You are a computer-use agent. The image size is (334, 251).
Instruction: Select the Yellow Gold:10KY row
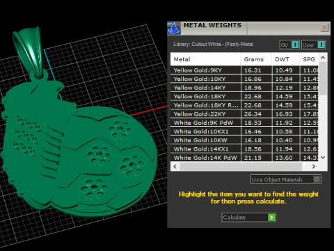[x=244, y=79]
